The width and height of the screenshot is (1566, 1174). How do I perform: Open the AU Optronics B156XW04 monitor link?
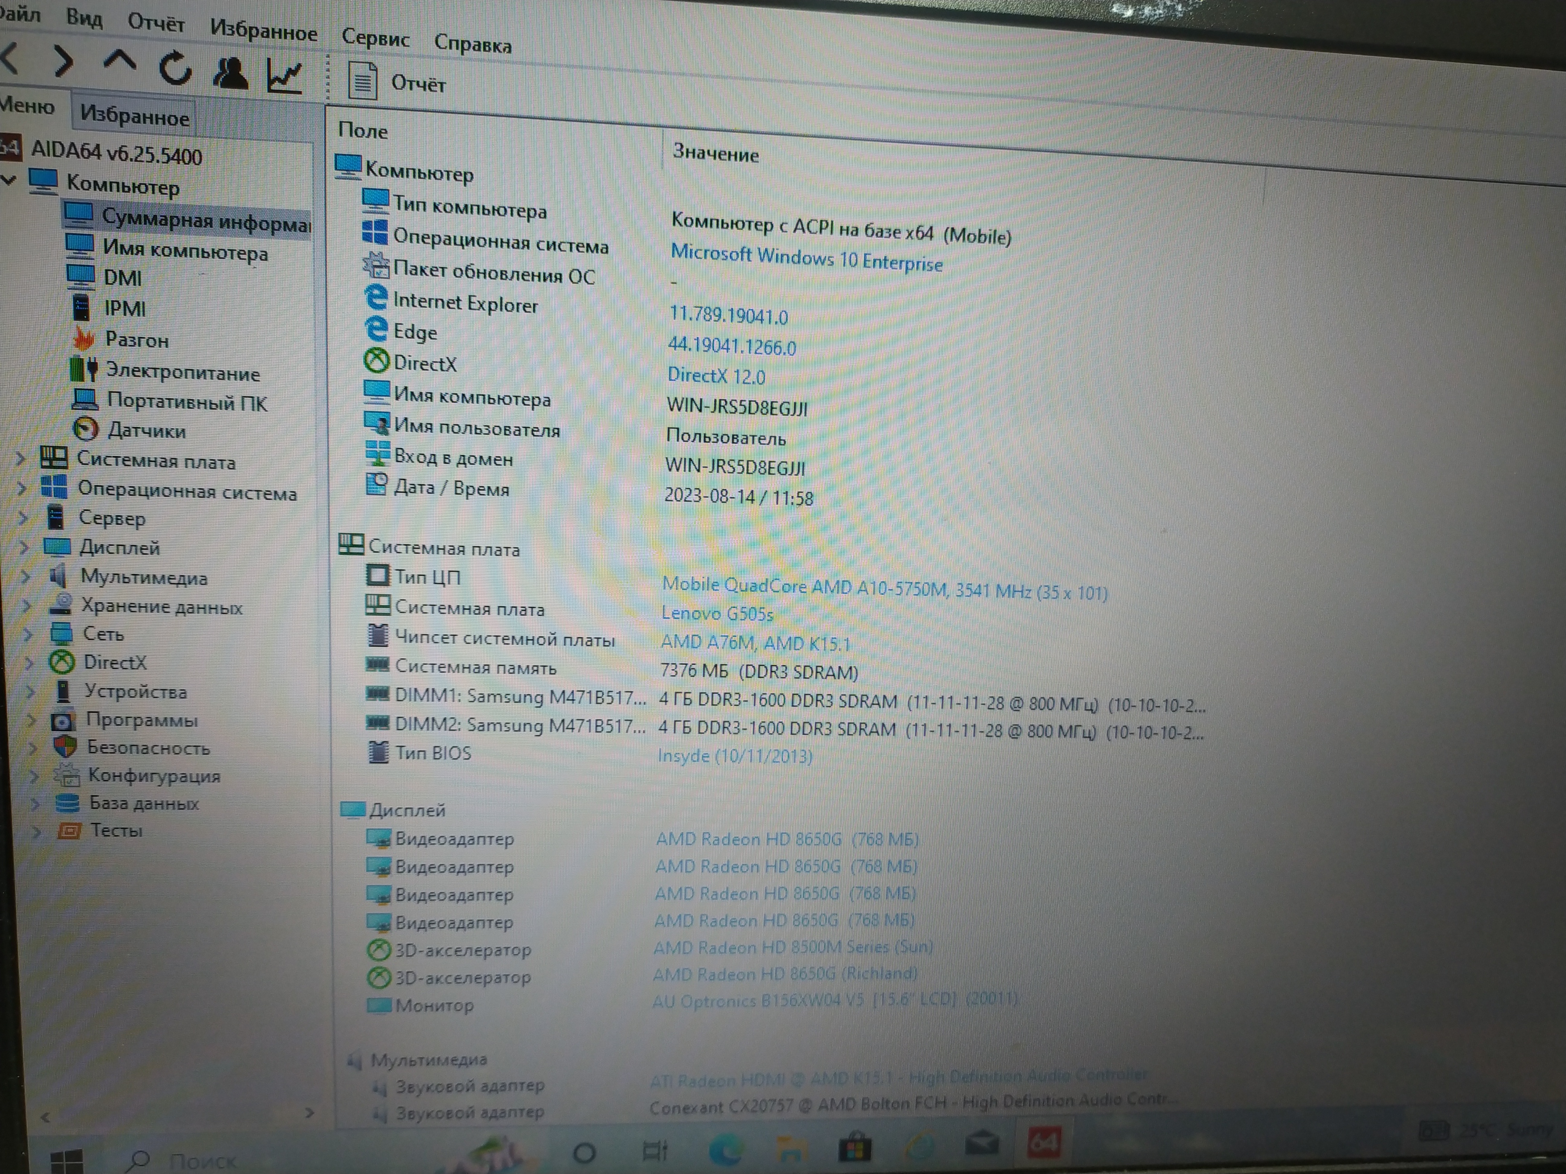[836, 1000]
